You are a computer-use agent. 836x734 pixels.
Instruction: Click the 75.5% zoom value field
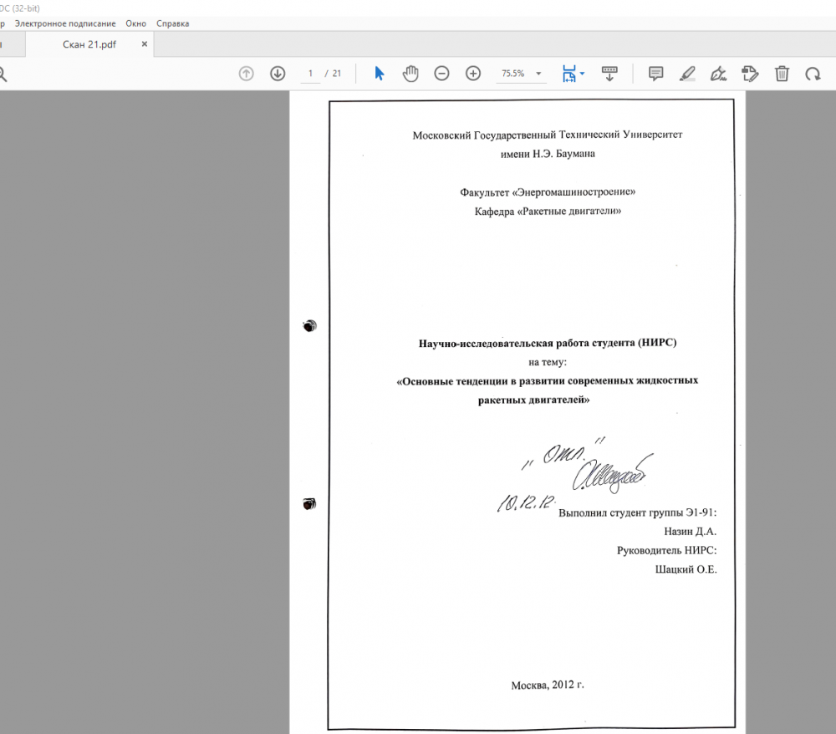[513, 74]
